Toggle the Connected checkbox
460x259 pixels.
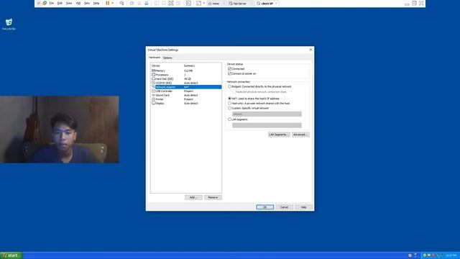pyautogui.click(x=230, y=69)
